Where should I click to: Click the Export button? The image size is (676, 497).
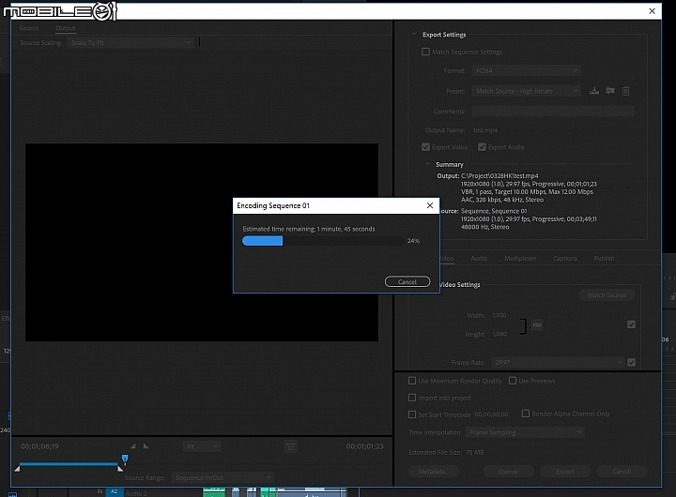(565, 472)
